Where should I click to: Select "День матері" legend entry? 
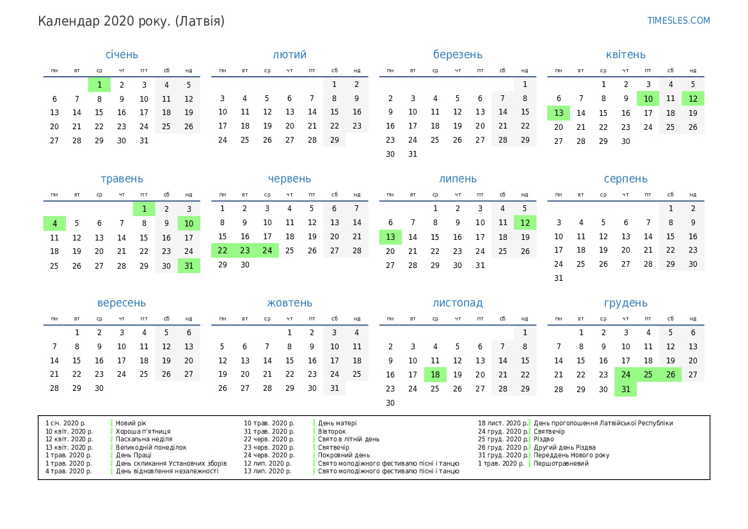337,423
